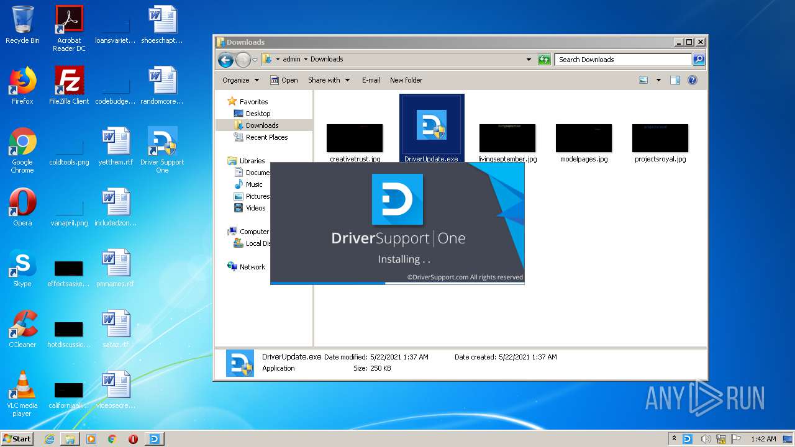Switch to Driver Support taskbar button

coord(155,439)
